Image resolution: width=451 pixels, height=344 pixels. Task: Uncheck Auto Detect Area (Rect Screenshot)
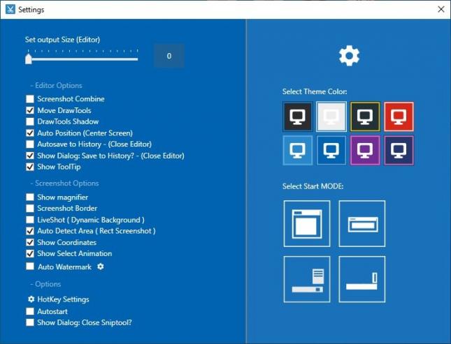pyautogui.click(x=30, y=231)
